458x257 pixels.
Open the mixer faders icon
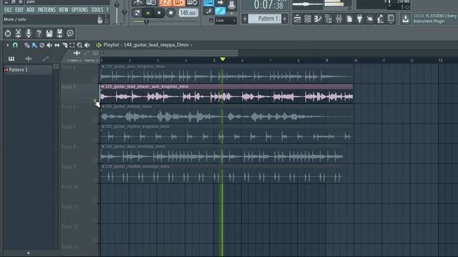(x=338, y=19)
